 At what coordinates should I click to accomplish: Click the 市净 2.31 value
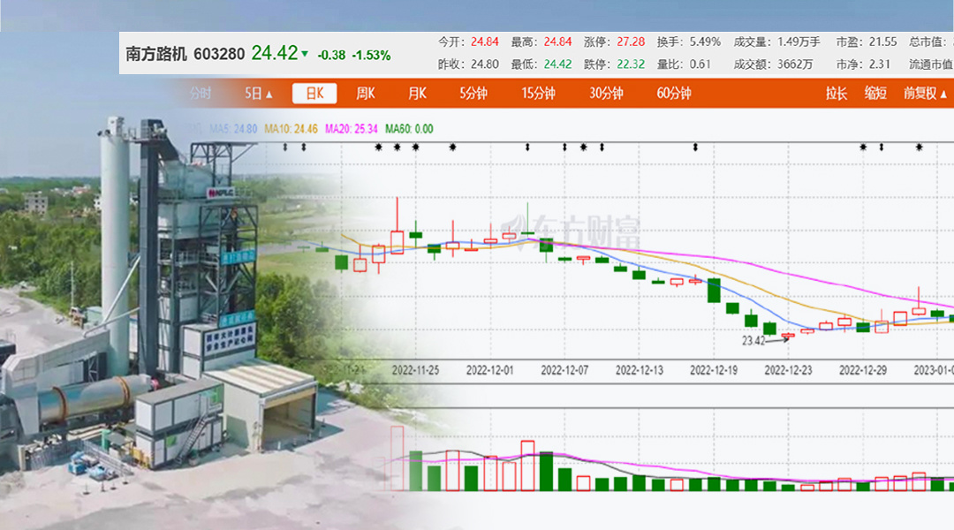[x=879, y=64]
